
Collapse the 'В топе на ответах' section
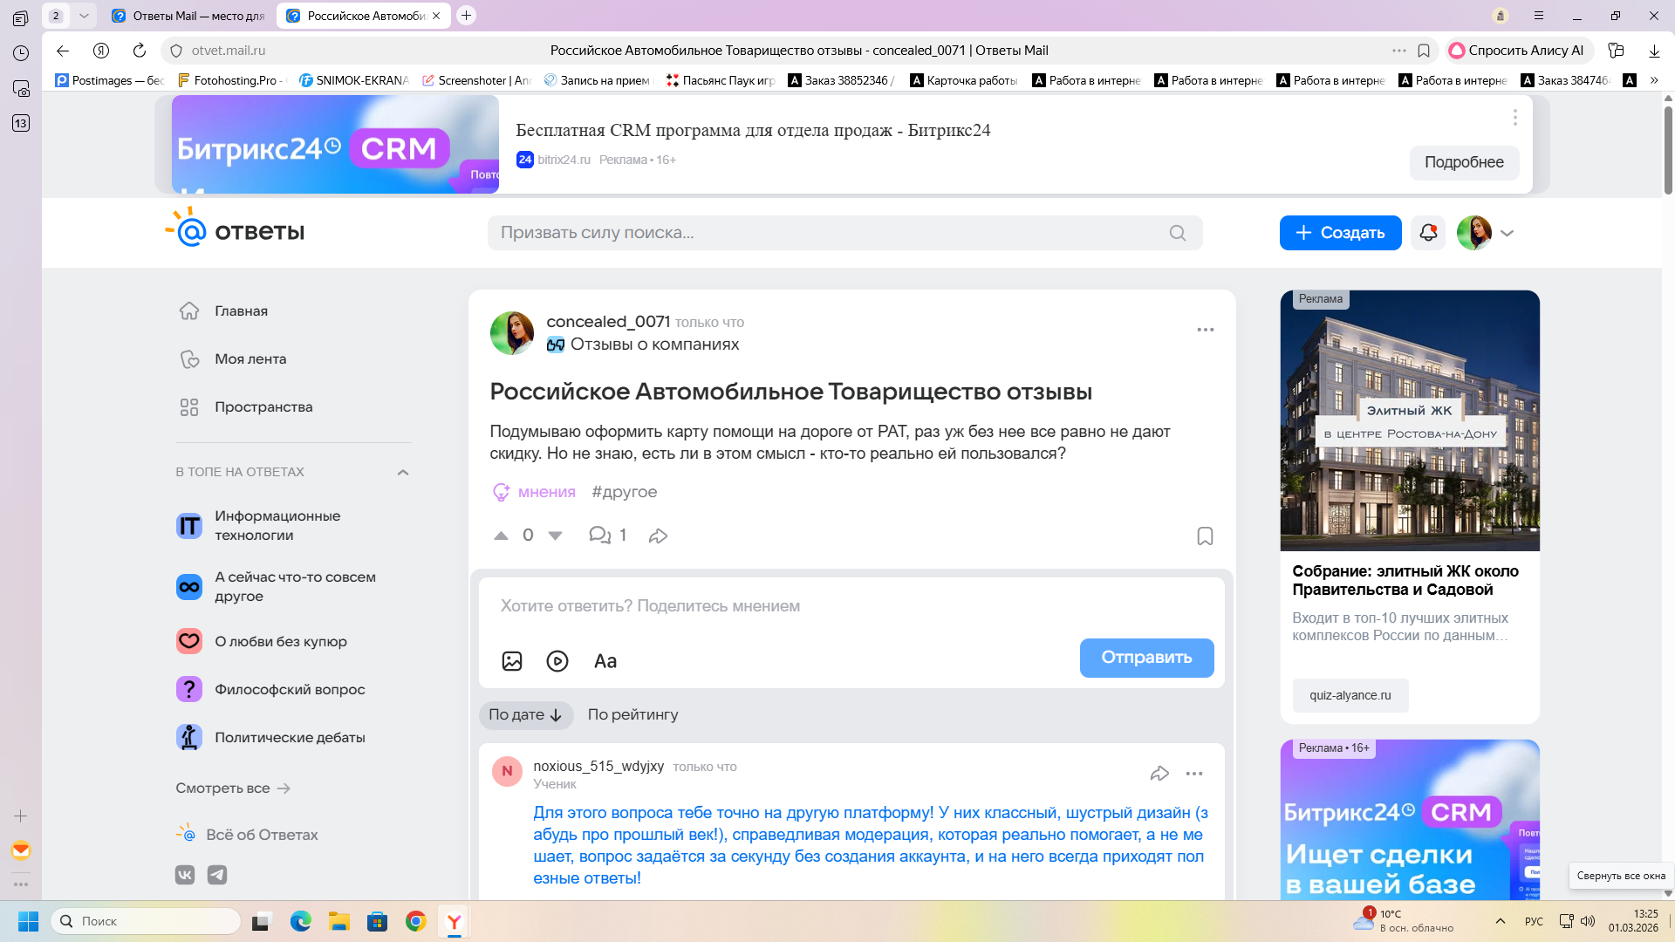403,472
